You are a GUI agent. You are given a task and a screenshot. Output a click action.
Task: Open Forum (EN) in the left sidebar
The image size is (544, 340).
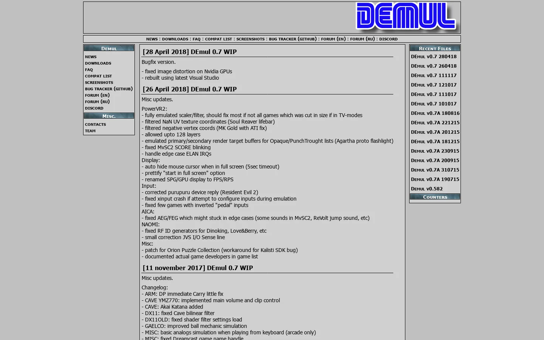(97, 95)
